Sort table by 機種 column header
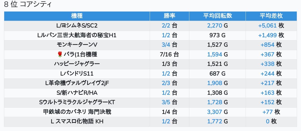Screen dimensions: 301x131 [x=77, y=16]
